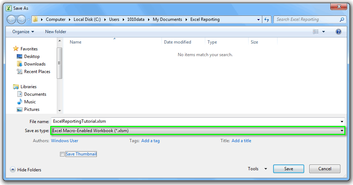Click the Favorites star icon
353x185 pixels.
(x=16, y=49)
